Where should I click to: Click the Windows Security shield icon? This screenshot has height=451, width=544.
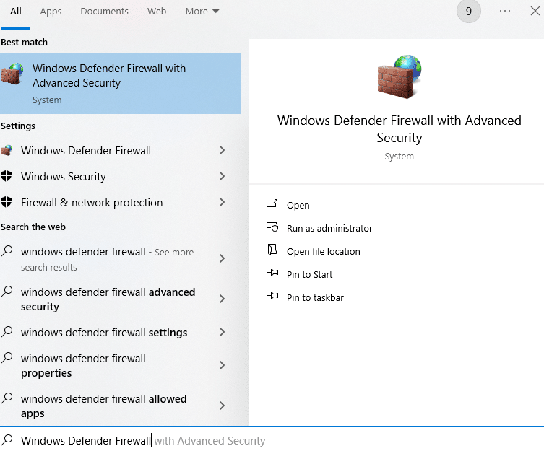7,176
